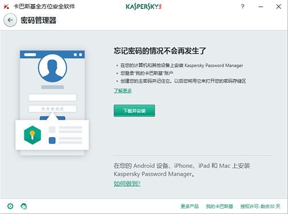Open the 更多产品 link
This screenshot has height=214, width=288.
190,206
